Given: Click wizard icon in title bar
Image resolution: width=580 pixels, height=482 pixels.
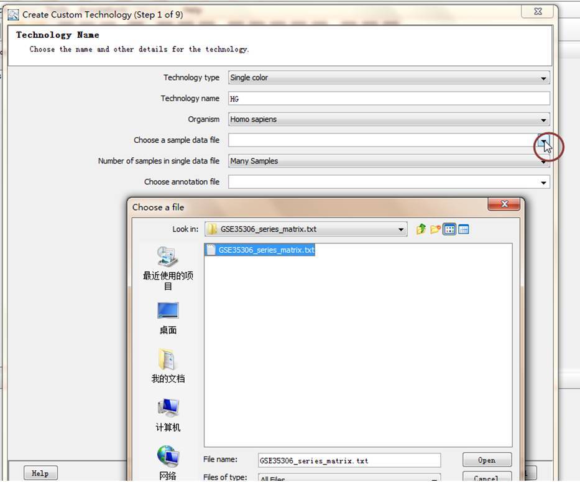Looking at the screenshot, I should click(13, 15).
